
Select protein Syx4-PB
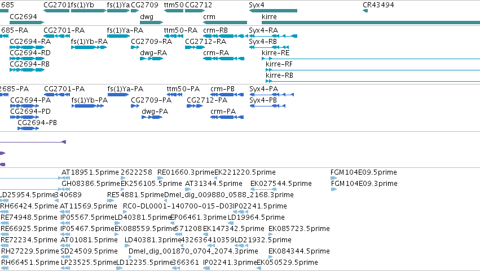coord(267,106)
